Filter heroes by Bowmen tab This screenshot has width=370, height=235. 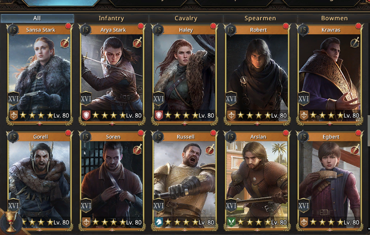pos(334,18)
